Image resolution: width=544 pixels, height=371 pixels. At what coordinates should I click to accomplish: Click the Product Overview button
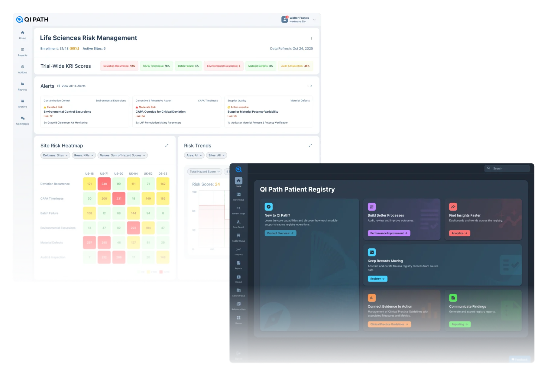pyautogui.click(x=280, y=233)
